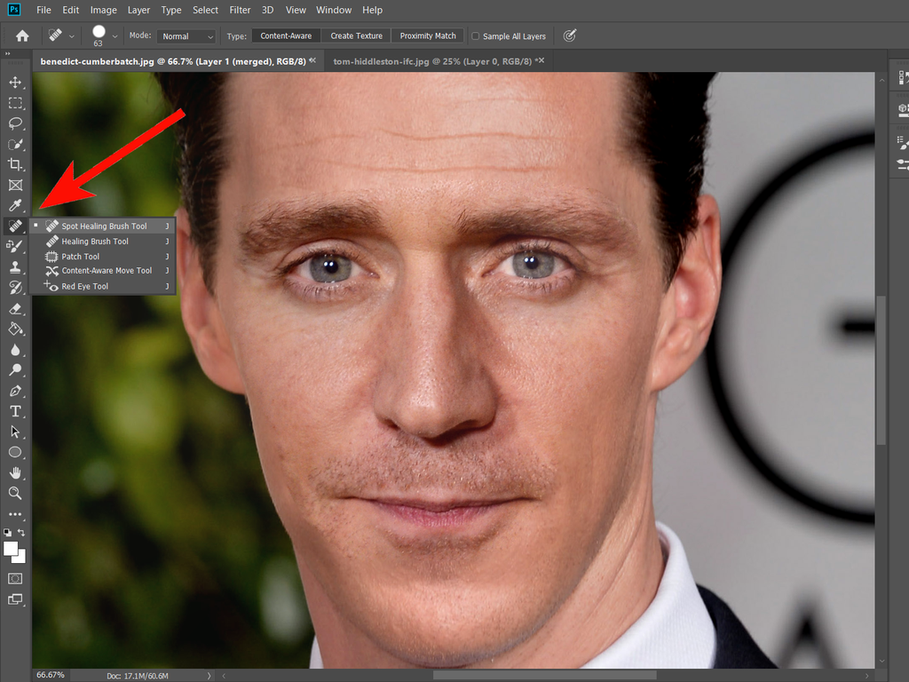Close the benedict-cumberbatch.jpg tab
Viewport: 909px width, 682px height.
coord(313,60)
